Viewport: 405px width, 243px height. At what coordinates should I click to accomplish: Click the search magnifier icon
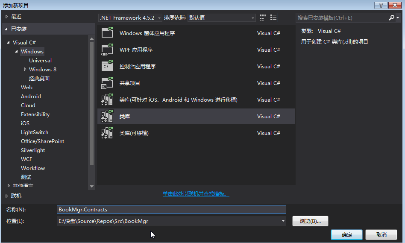click(391, 18)
